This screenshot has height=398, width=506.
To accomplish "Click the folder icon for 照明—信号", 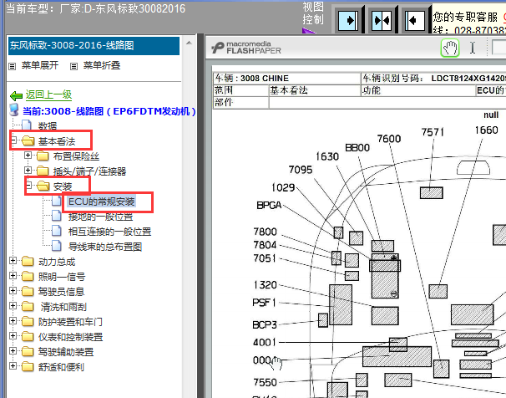I will (28, 276).
